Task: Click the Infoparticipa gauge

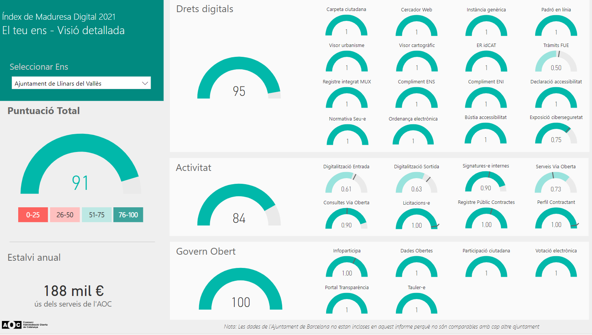Action: pyautogui.click(x=347, y=268)
